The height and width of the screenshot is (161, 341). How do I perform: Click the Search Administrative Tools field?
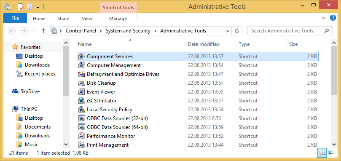[x=290, y=31]
